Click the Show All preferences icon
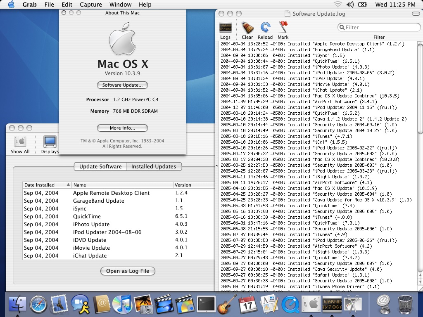 click(20, 141)
